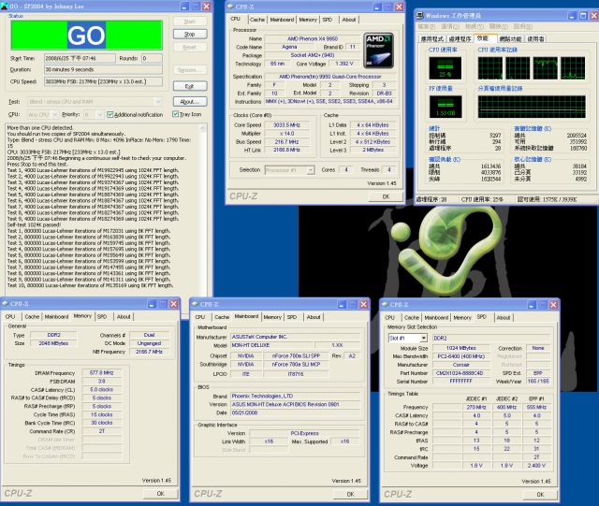The width and height of the screenshot is (599, 506).
Task: Click the CPU Speed field in SP2004
Action: 103,81
